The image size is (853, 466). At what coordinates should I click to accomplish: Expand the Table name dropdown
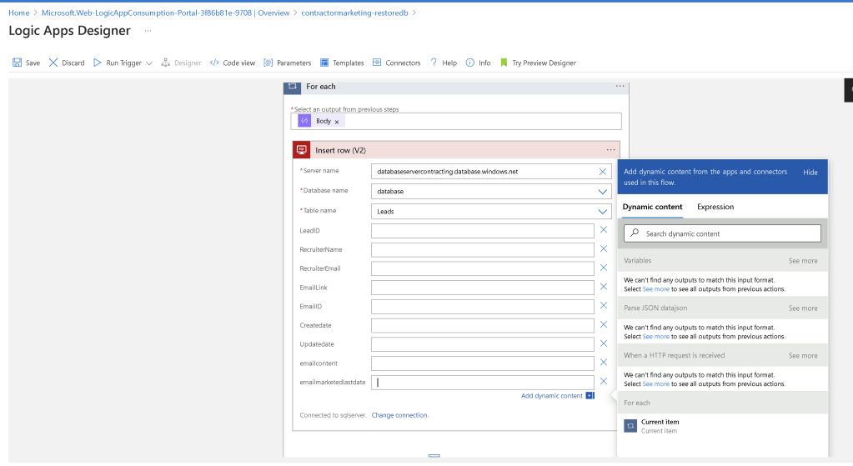[602, 212]
